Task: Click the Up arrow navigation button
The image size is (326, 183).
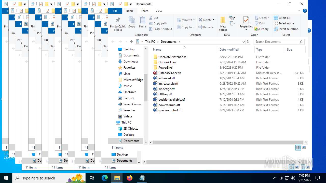Action: pos(131,42)
